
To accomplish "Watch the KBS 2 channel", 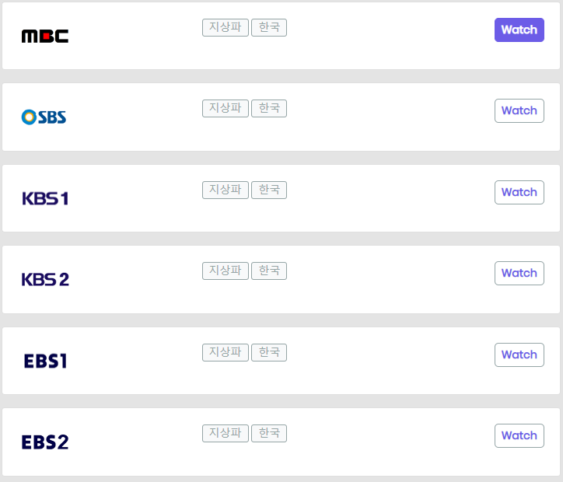I will click(519, 273).
